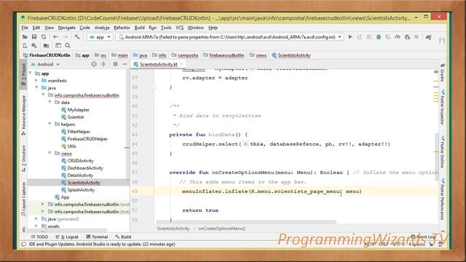The height and width of the screenshot is (262, 466).
Task: Open the Build menu
Action: [139, 28]
